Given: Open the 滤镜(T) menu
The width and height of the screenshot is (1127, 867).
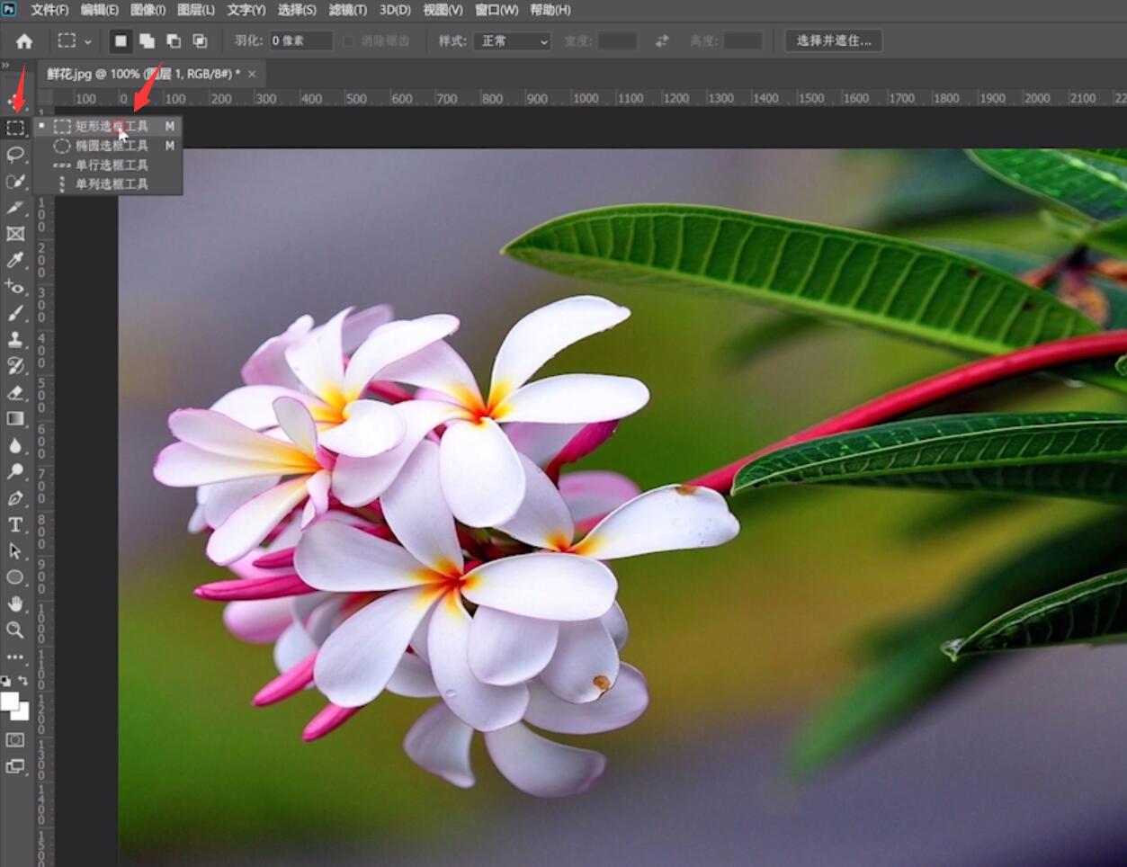Looking at the screenshot, I should (347, 10).
